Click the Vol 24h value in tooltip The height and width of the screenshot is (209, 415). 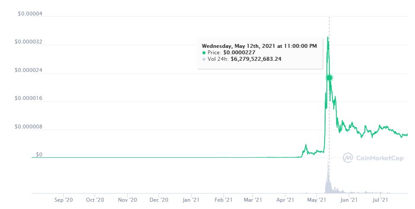[x=256, y=59]
